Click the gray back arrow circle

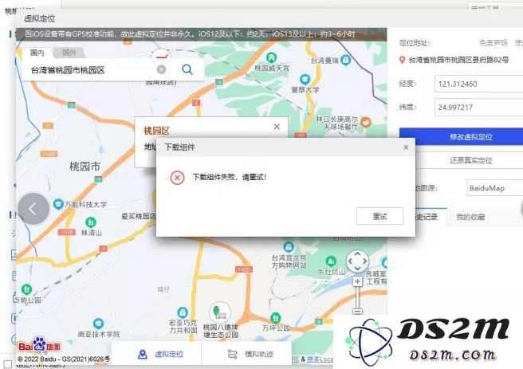[x=33, y=209]
